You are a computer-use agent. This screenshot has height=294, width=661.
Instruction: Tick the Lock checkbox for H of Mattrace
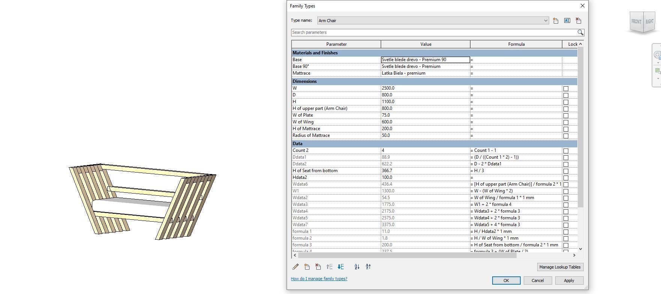click(x=566, y=129)
